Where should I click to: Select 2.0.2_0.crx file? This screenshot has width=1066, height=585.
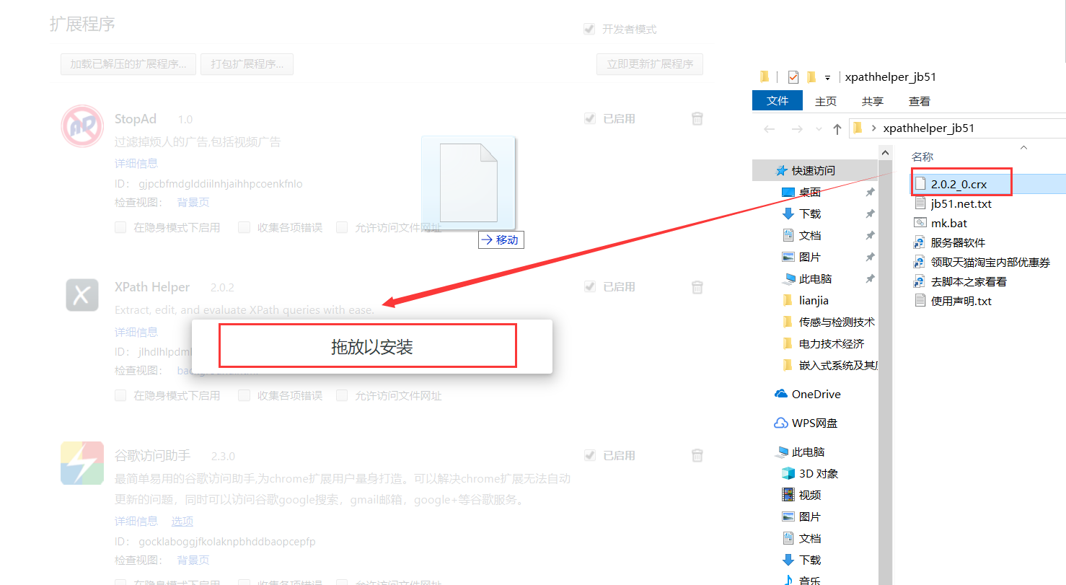[x=959, y=184]
